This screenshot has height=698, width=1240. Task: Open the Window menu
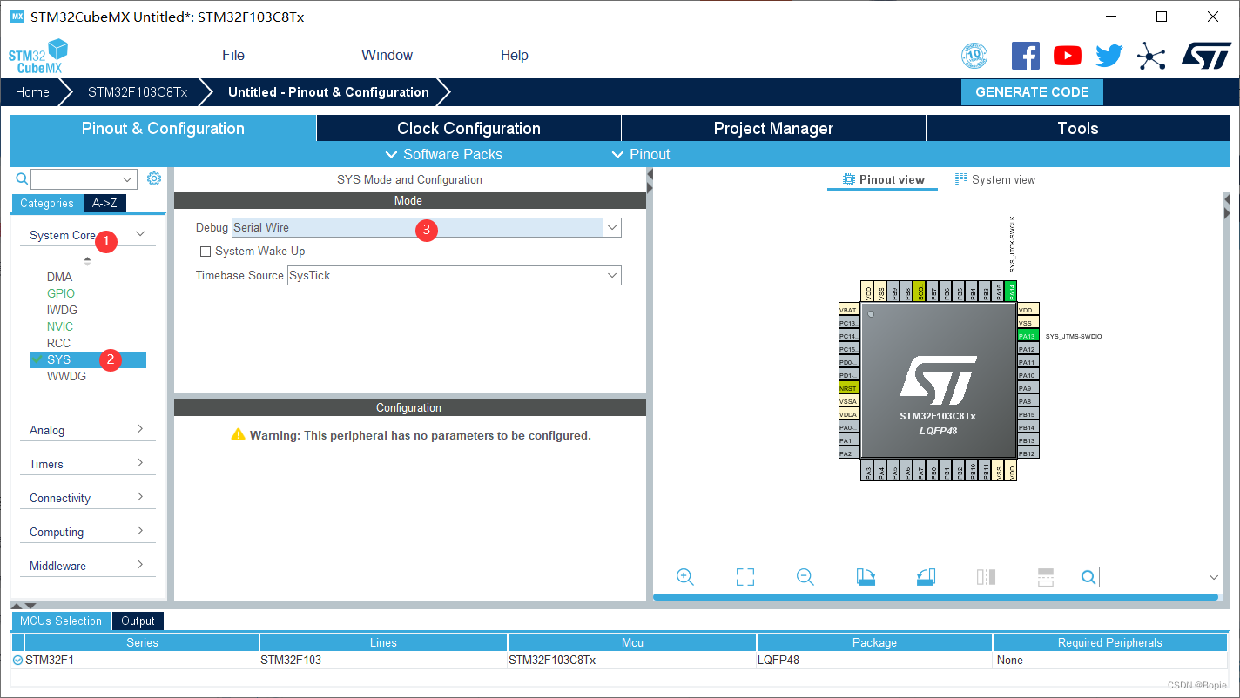click(x=387, y=55)
